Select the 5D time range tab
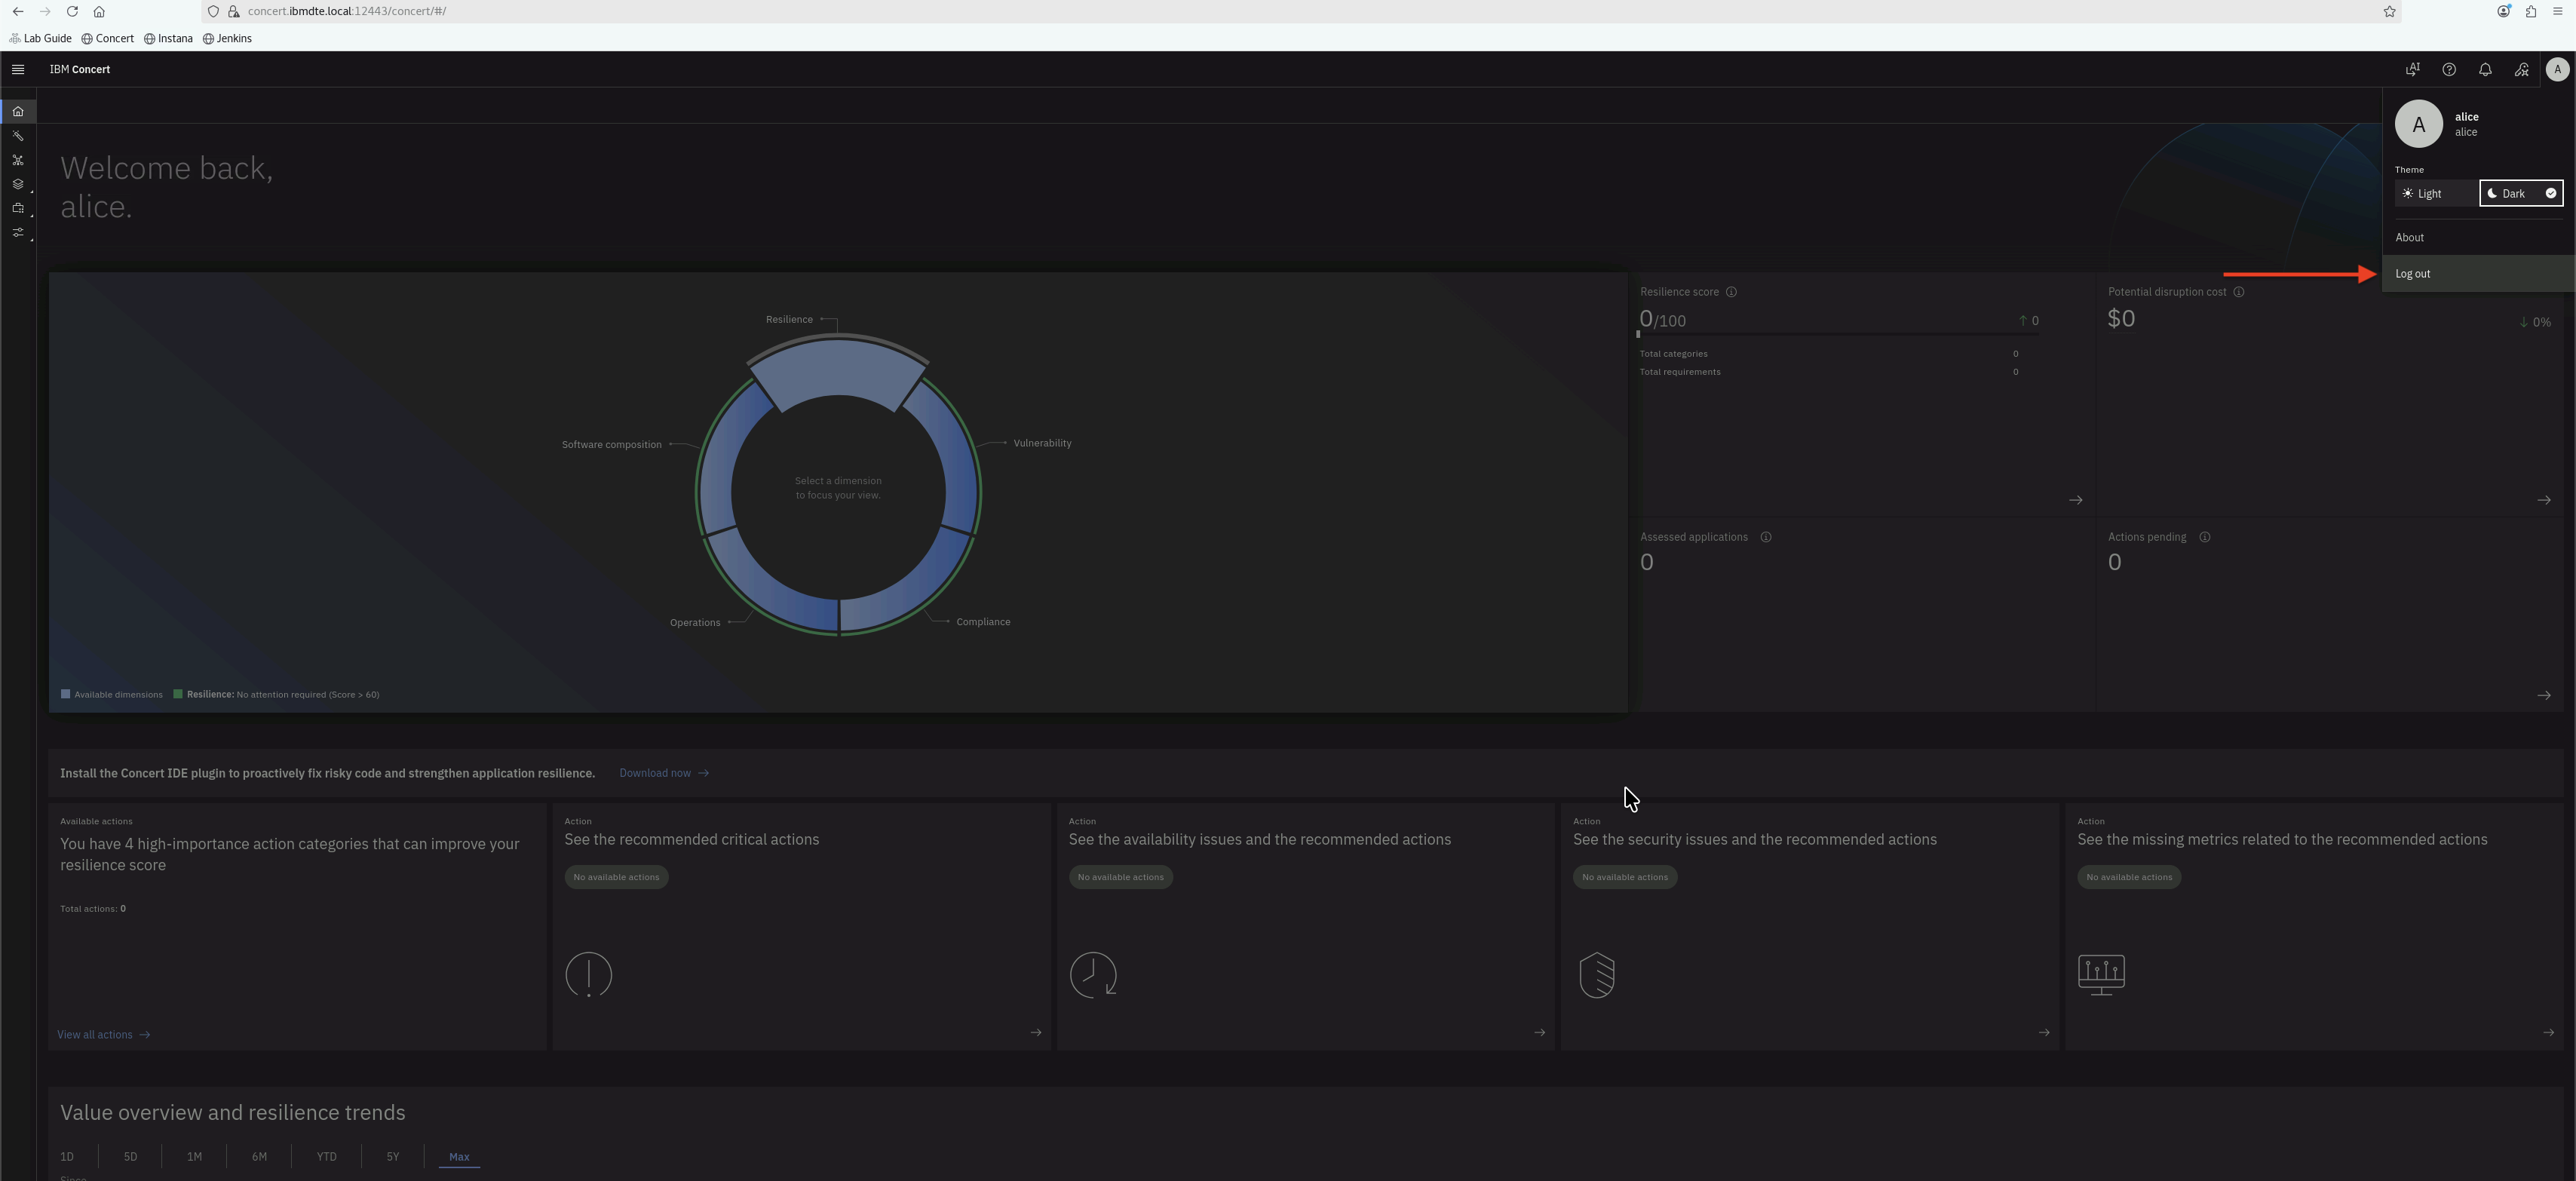 click(130, 1157)
